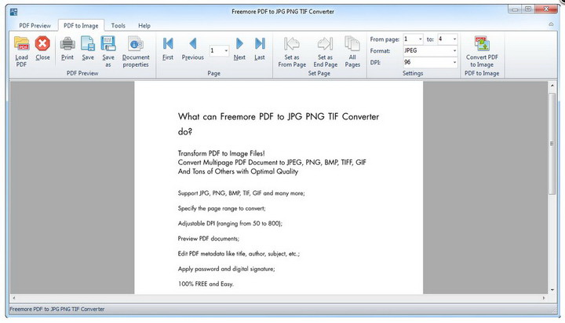Collapse the ribbon with the up chevron
Screen dimensions: 565x323
[551, 24]
